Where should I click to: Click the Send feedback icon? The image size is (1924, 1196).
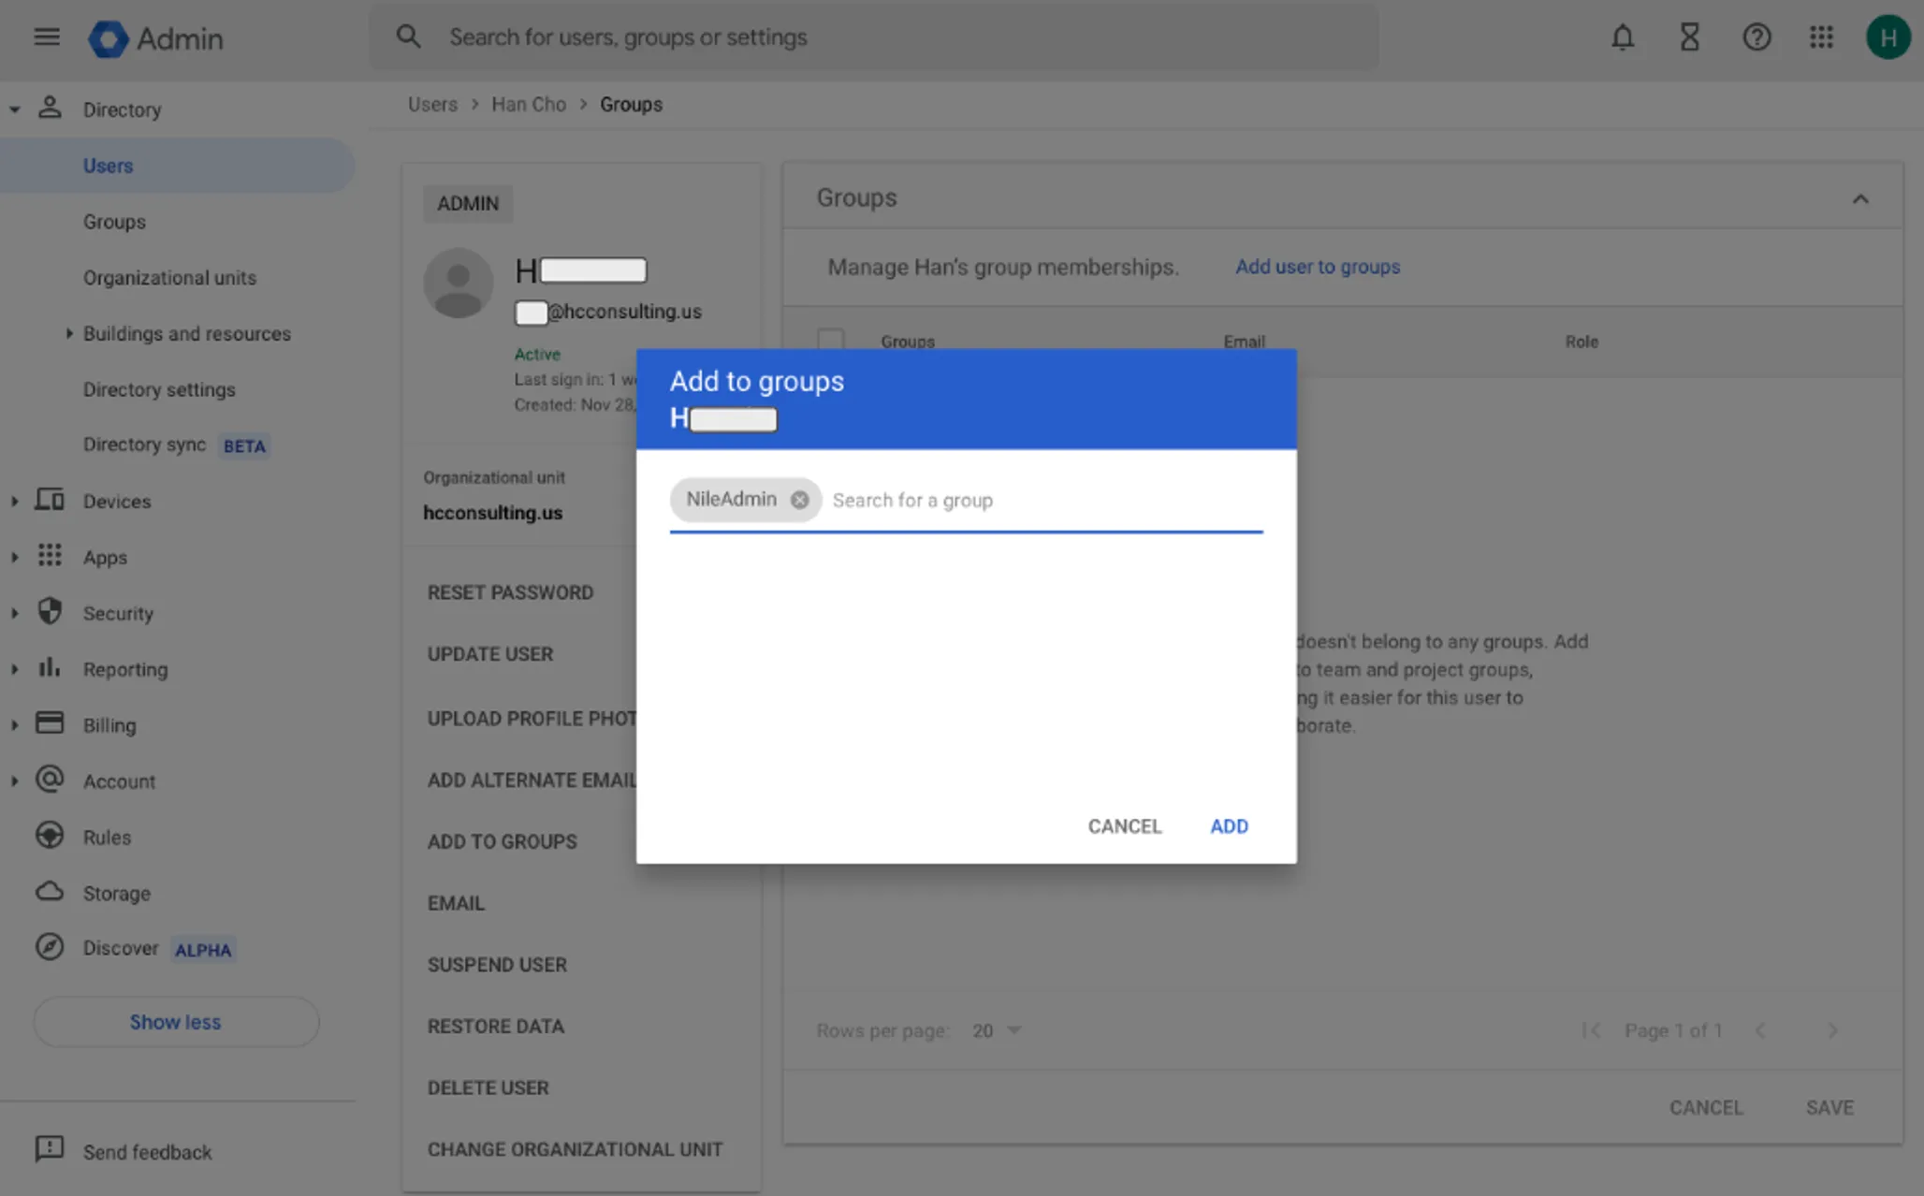click(50, 1150)
